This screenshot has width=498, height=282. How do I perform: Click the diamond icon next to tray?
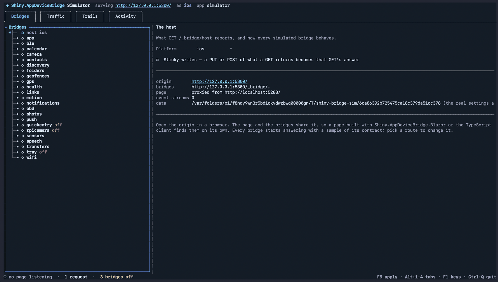pos(23,152)
